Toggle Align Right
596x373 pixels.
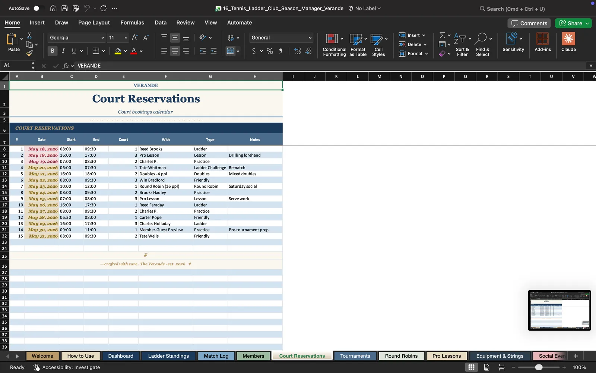click(186, 51)
